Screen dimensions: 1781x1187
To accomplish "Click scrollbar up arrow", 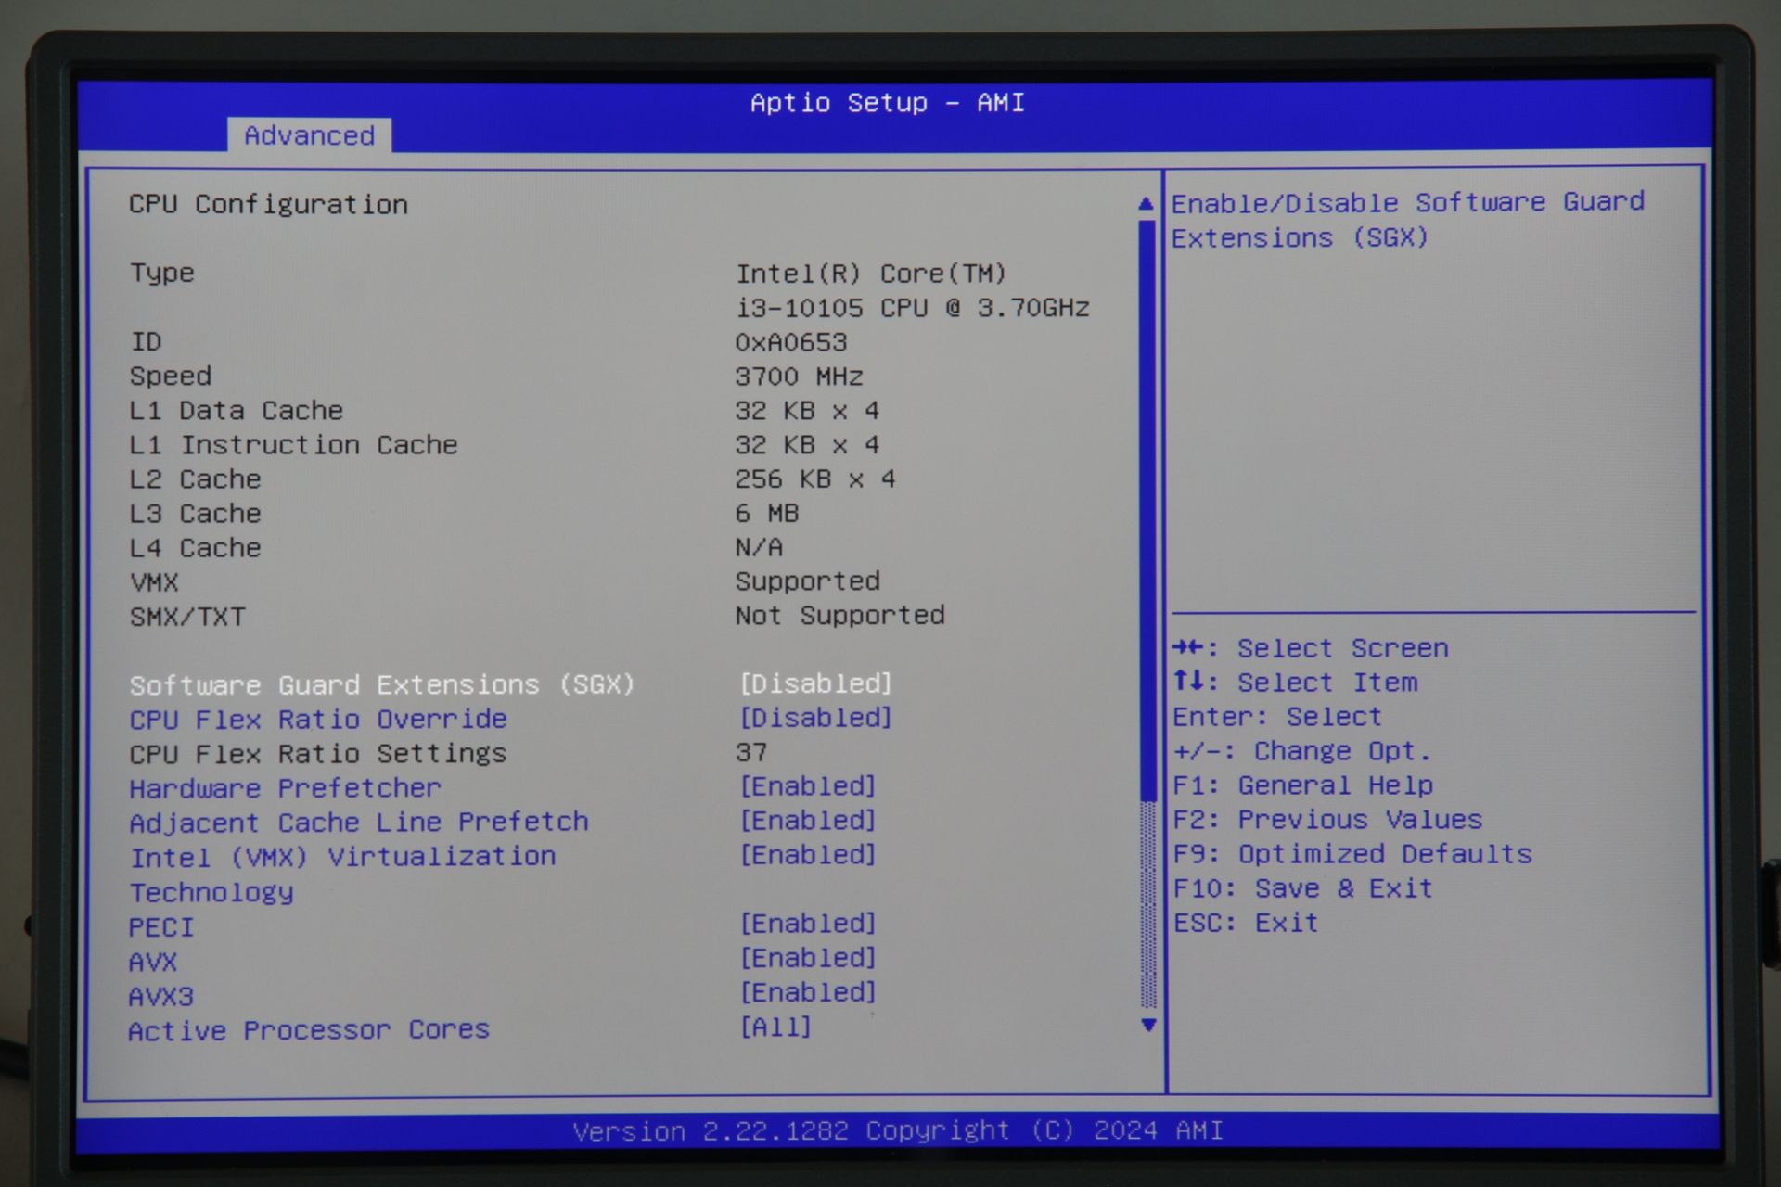I will click(x=1147, y=204).
